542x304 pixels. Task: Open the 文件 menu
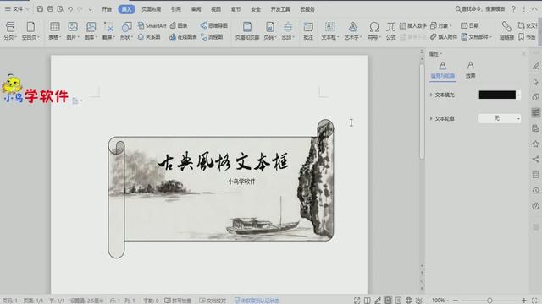coord(14,9)
